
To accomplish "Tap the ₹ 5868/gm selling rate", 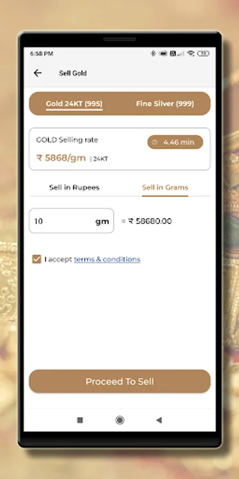I will (61, 158).
